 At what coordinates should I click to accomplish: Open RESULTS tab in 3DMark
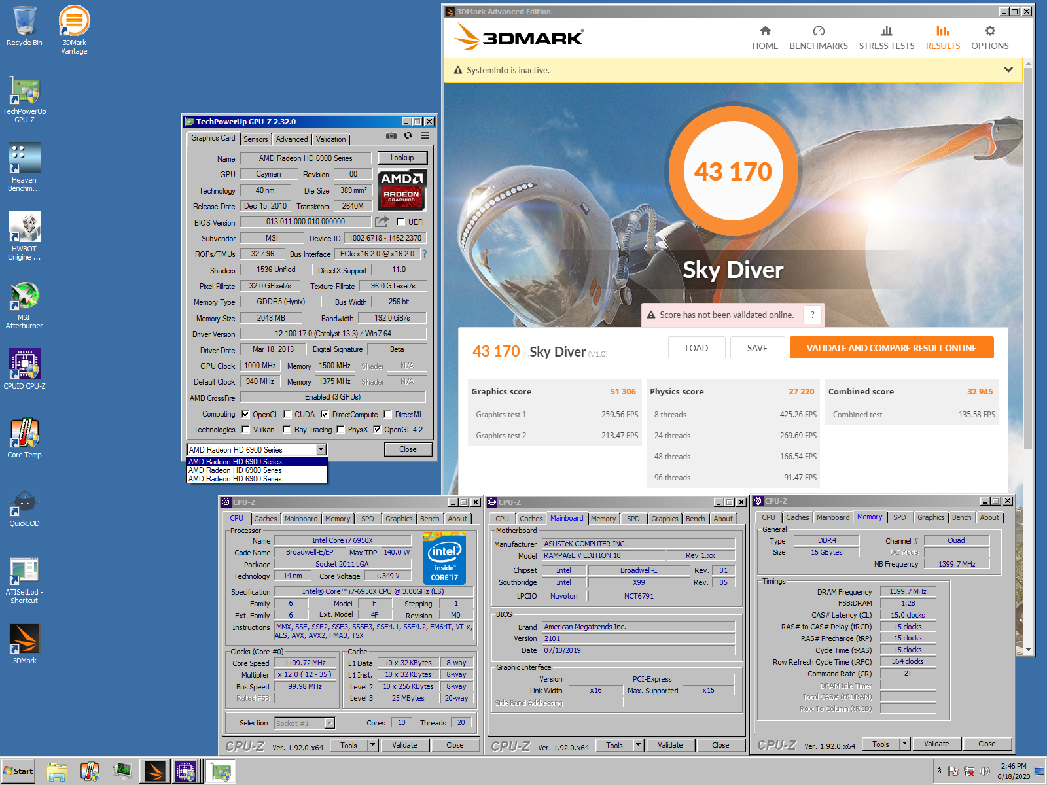[943, 38]
